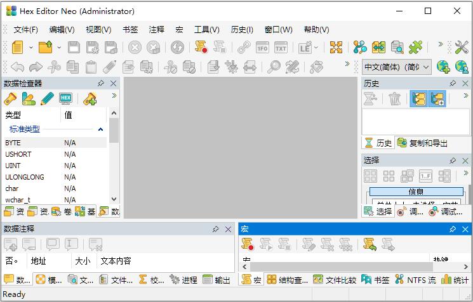
Task: Click the Undo arrow icon
Action: pos(18,67)
